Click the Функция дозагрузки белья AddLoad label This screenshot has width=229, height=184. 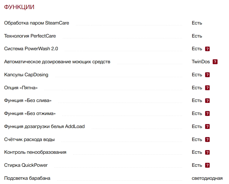tap(44, 126)
